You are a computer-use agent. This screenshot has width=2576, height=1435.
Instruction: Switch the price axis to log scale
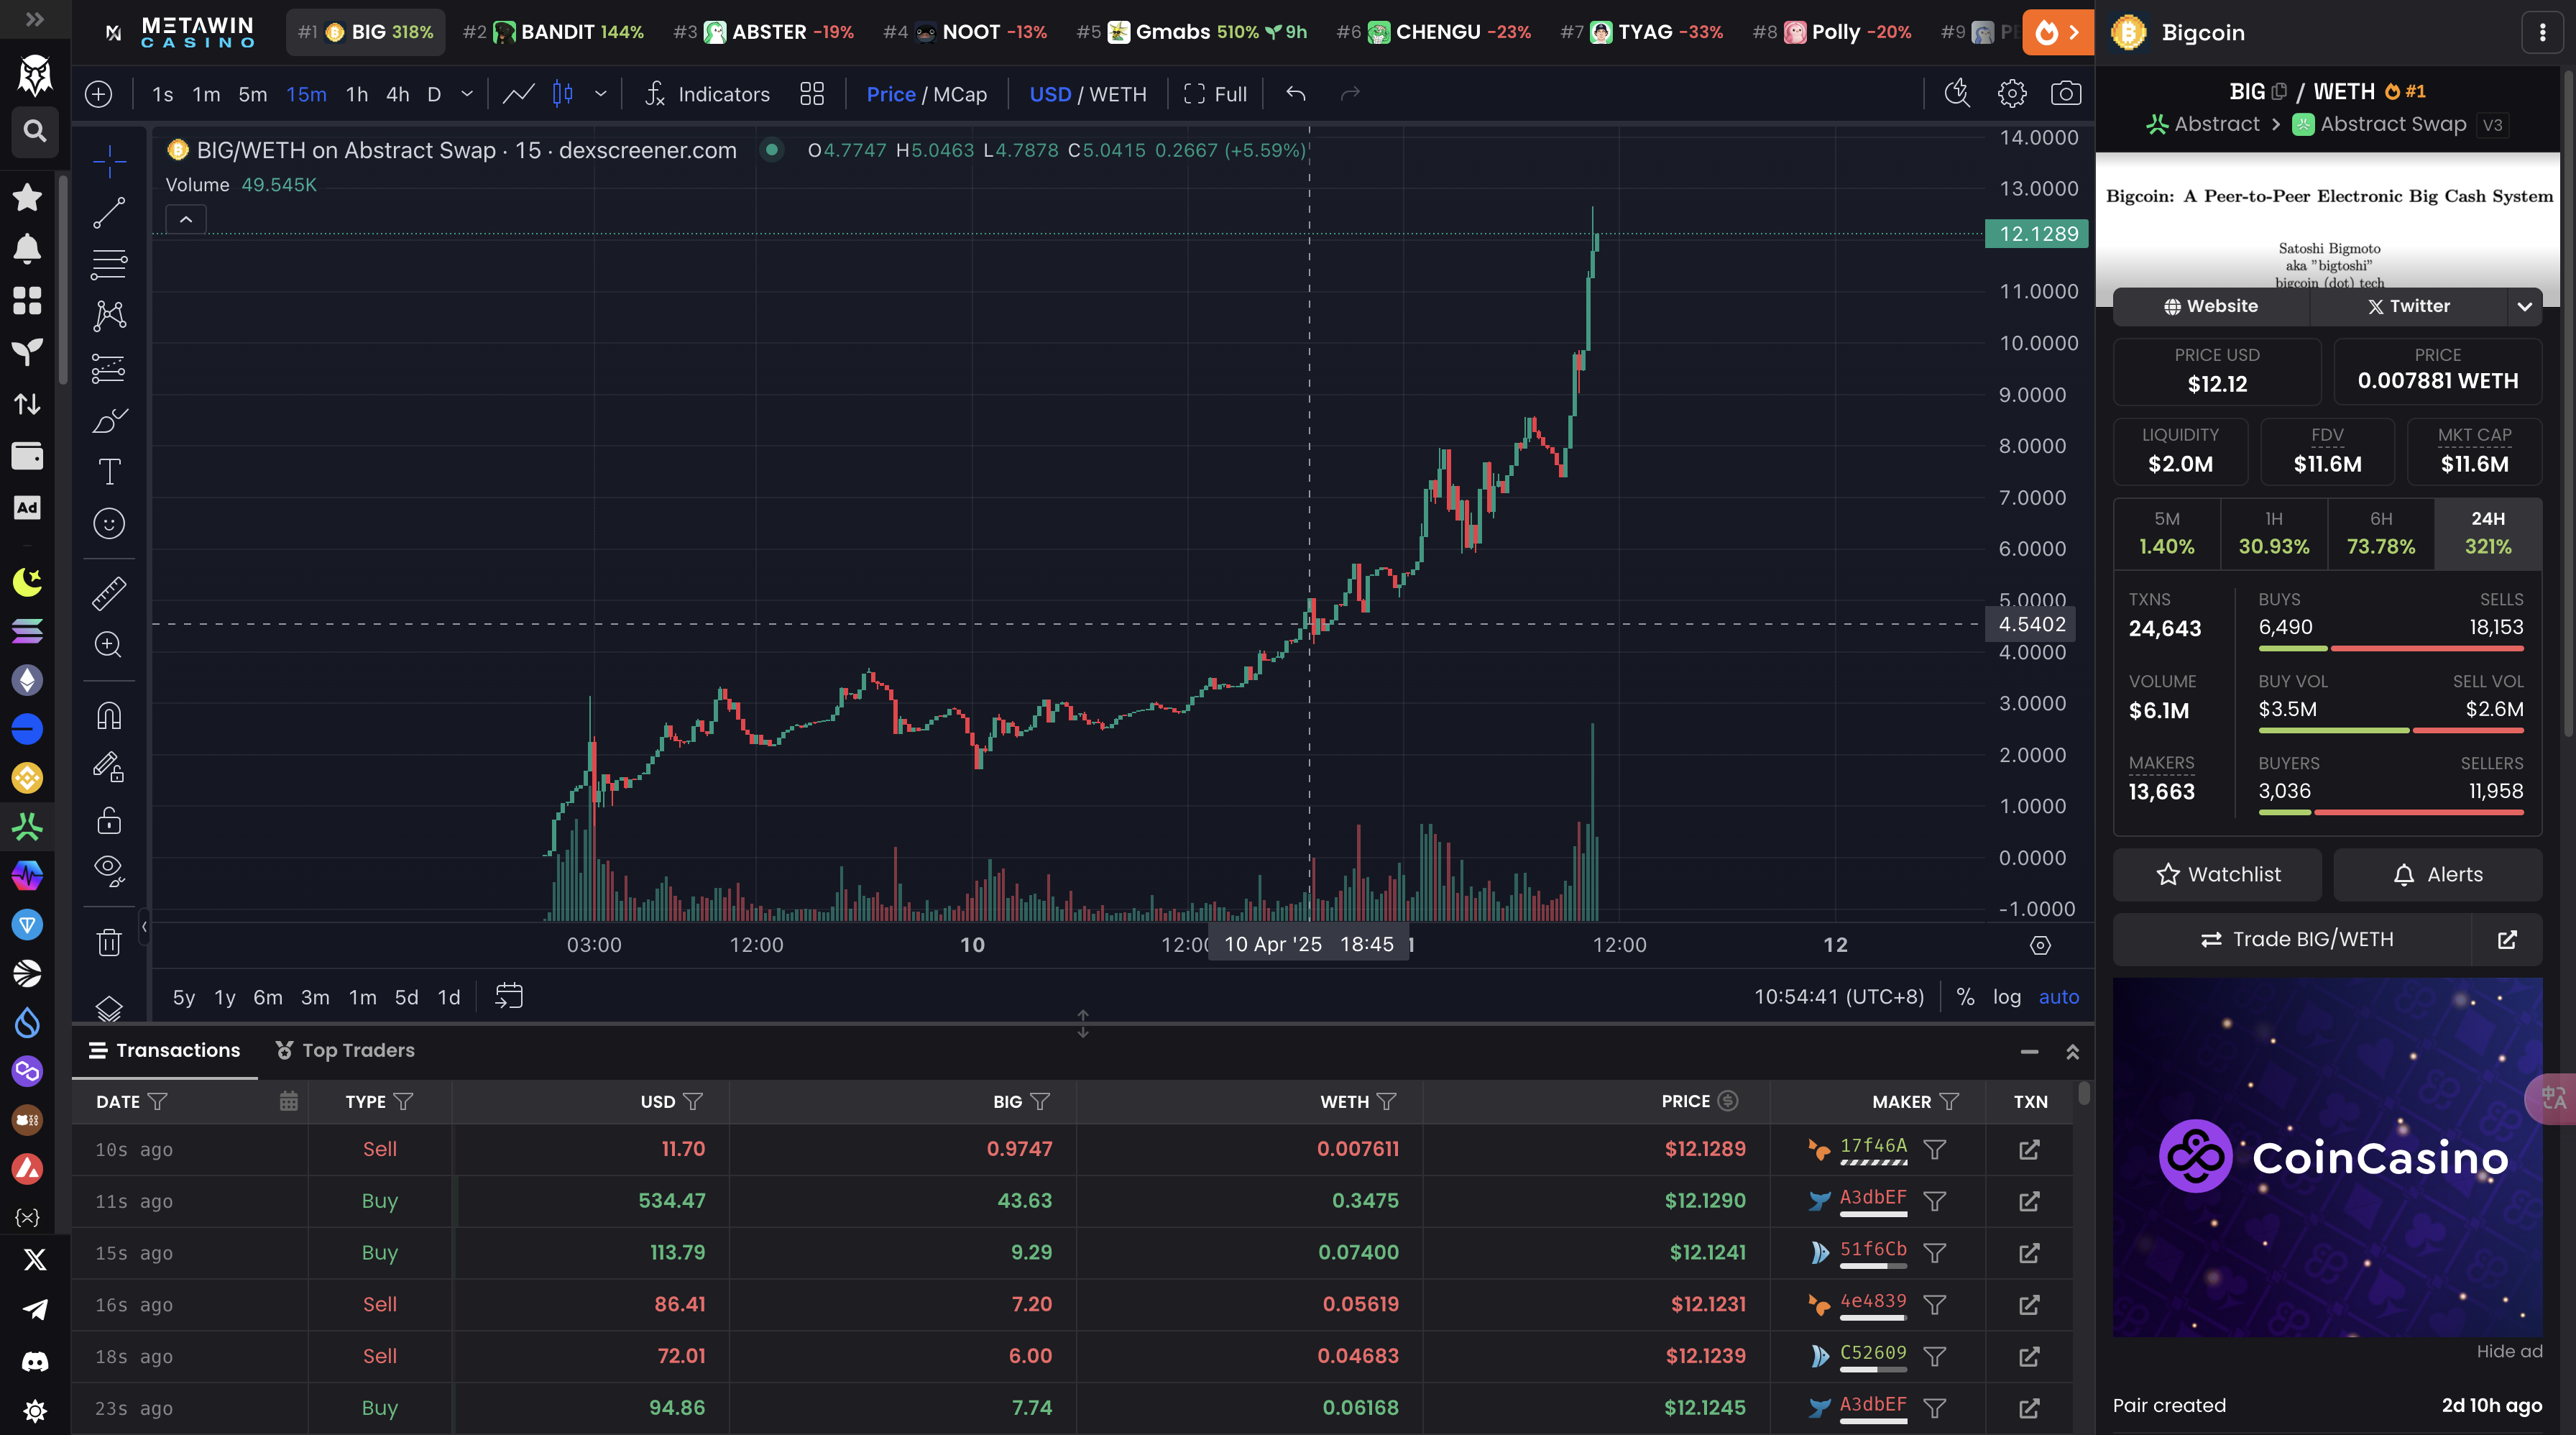coord(2007,996)
